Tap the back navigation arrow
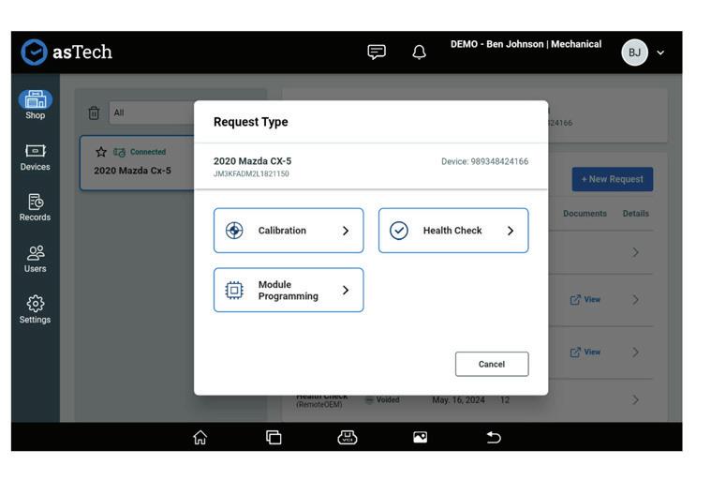 coord(494,438)
